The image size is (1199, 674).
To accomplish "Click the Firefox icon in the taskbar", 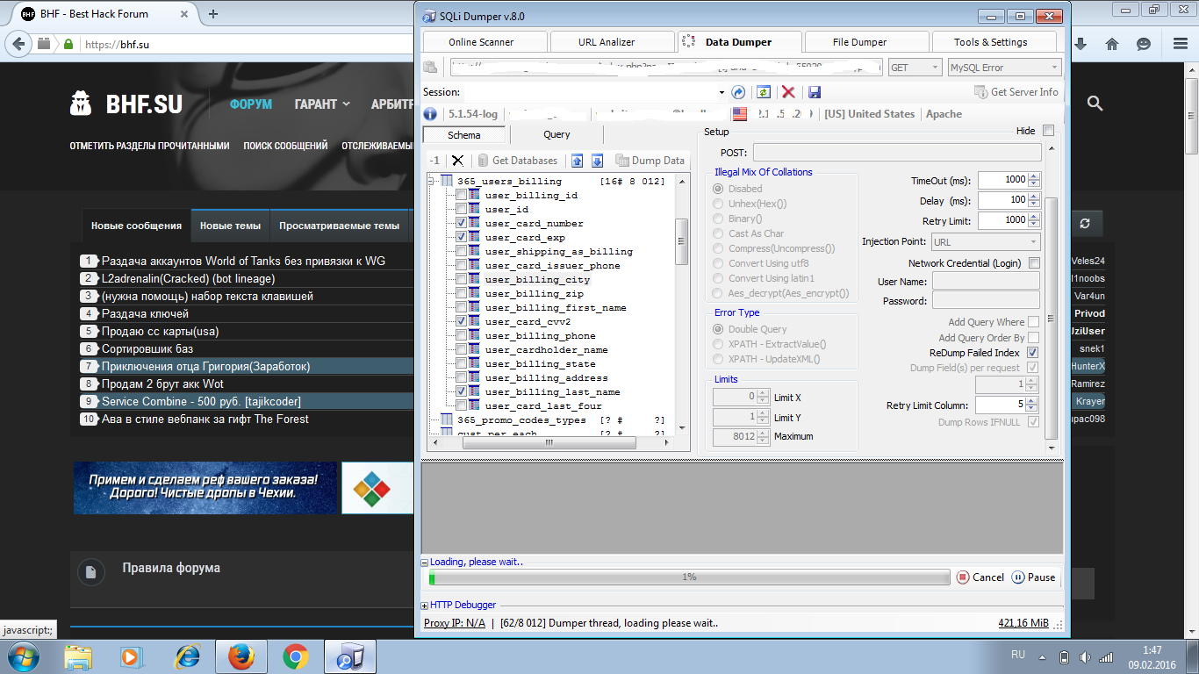I will point(241,656).
